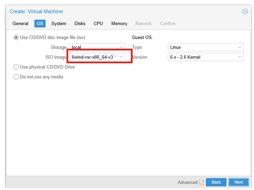
Task: Go to the Disks tab
Action: click(80, 23)
